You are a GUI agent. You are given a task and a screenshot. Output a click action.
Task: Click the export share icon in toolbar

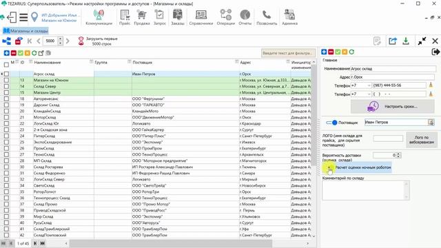coord(393,41)
